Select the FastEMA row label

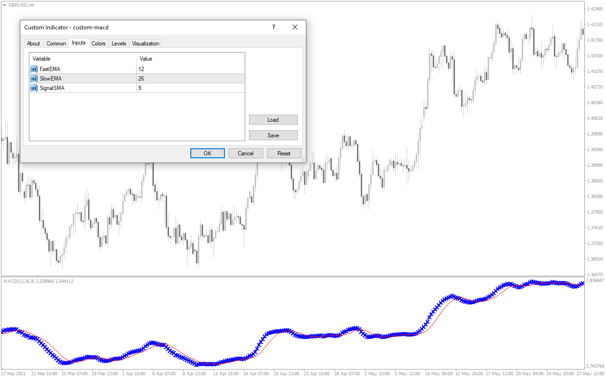(50, 69)
